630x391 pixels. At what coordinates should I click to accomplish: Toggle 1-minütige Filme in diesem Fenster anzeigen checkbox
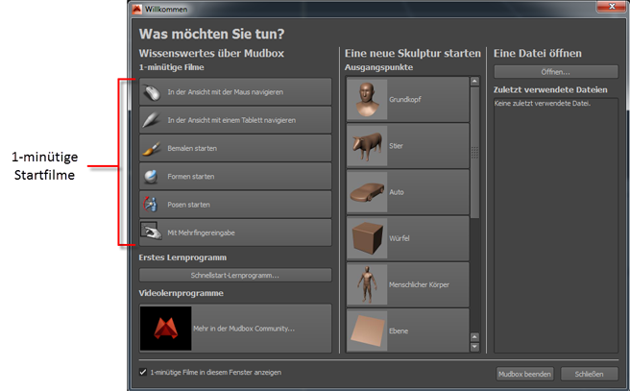click(x=143, y=372)
